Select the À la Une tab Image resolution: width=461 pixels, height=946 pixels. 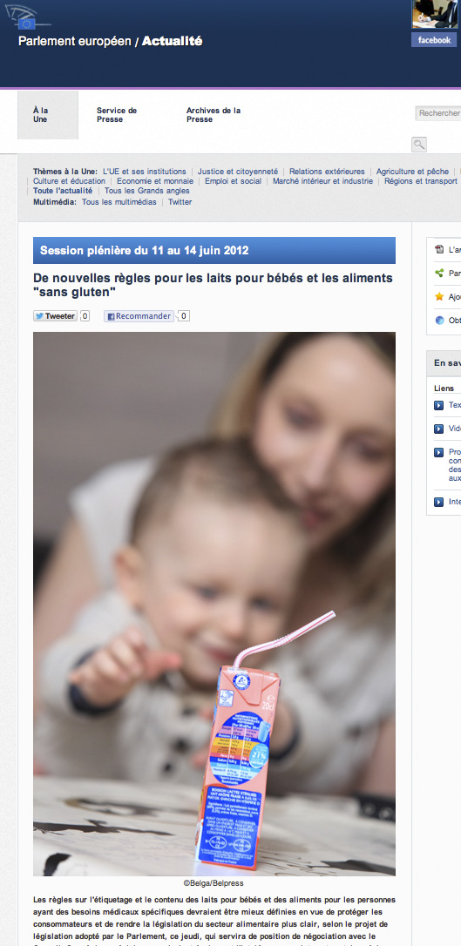click(x=48, y=115)
